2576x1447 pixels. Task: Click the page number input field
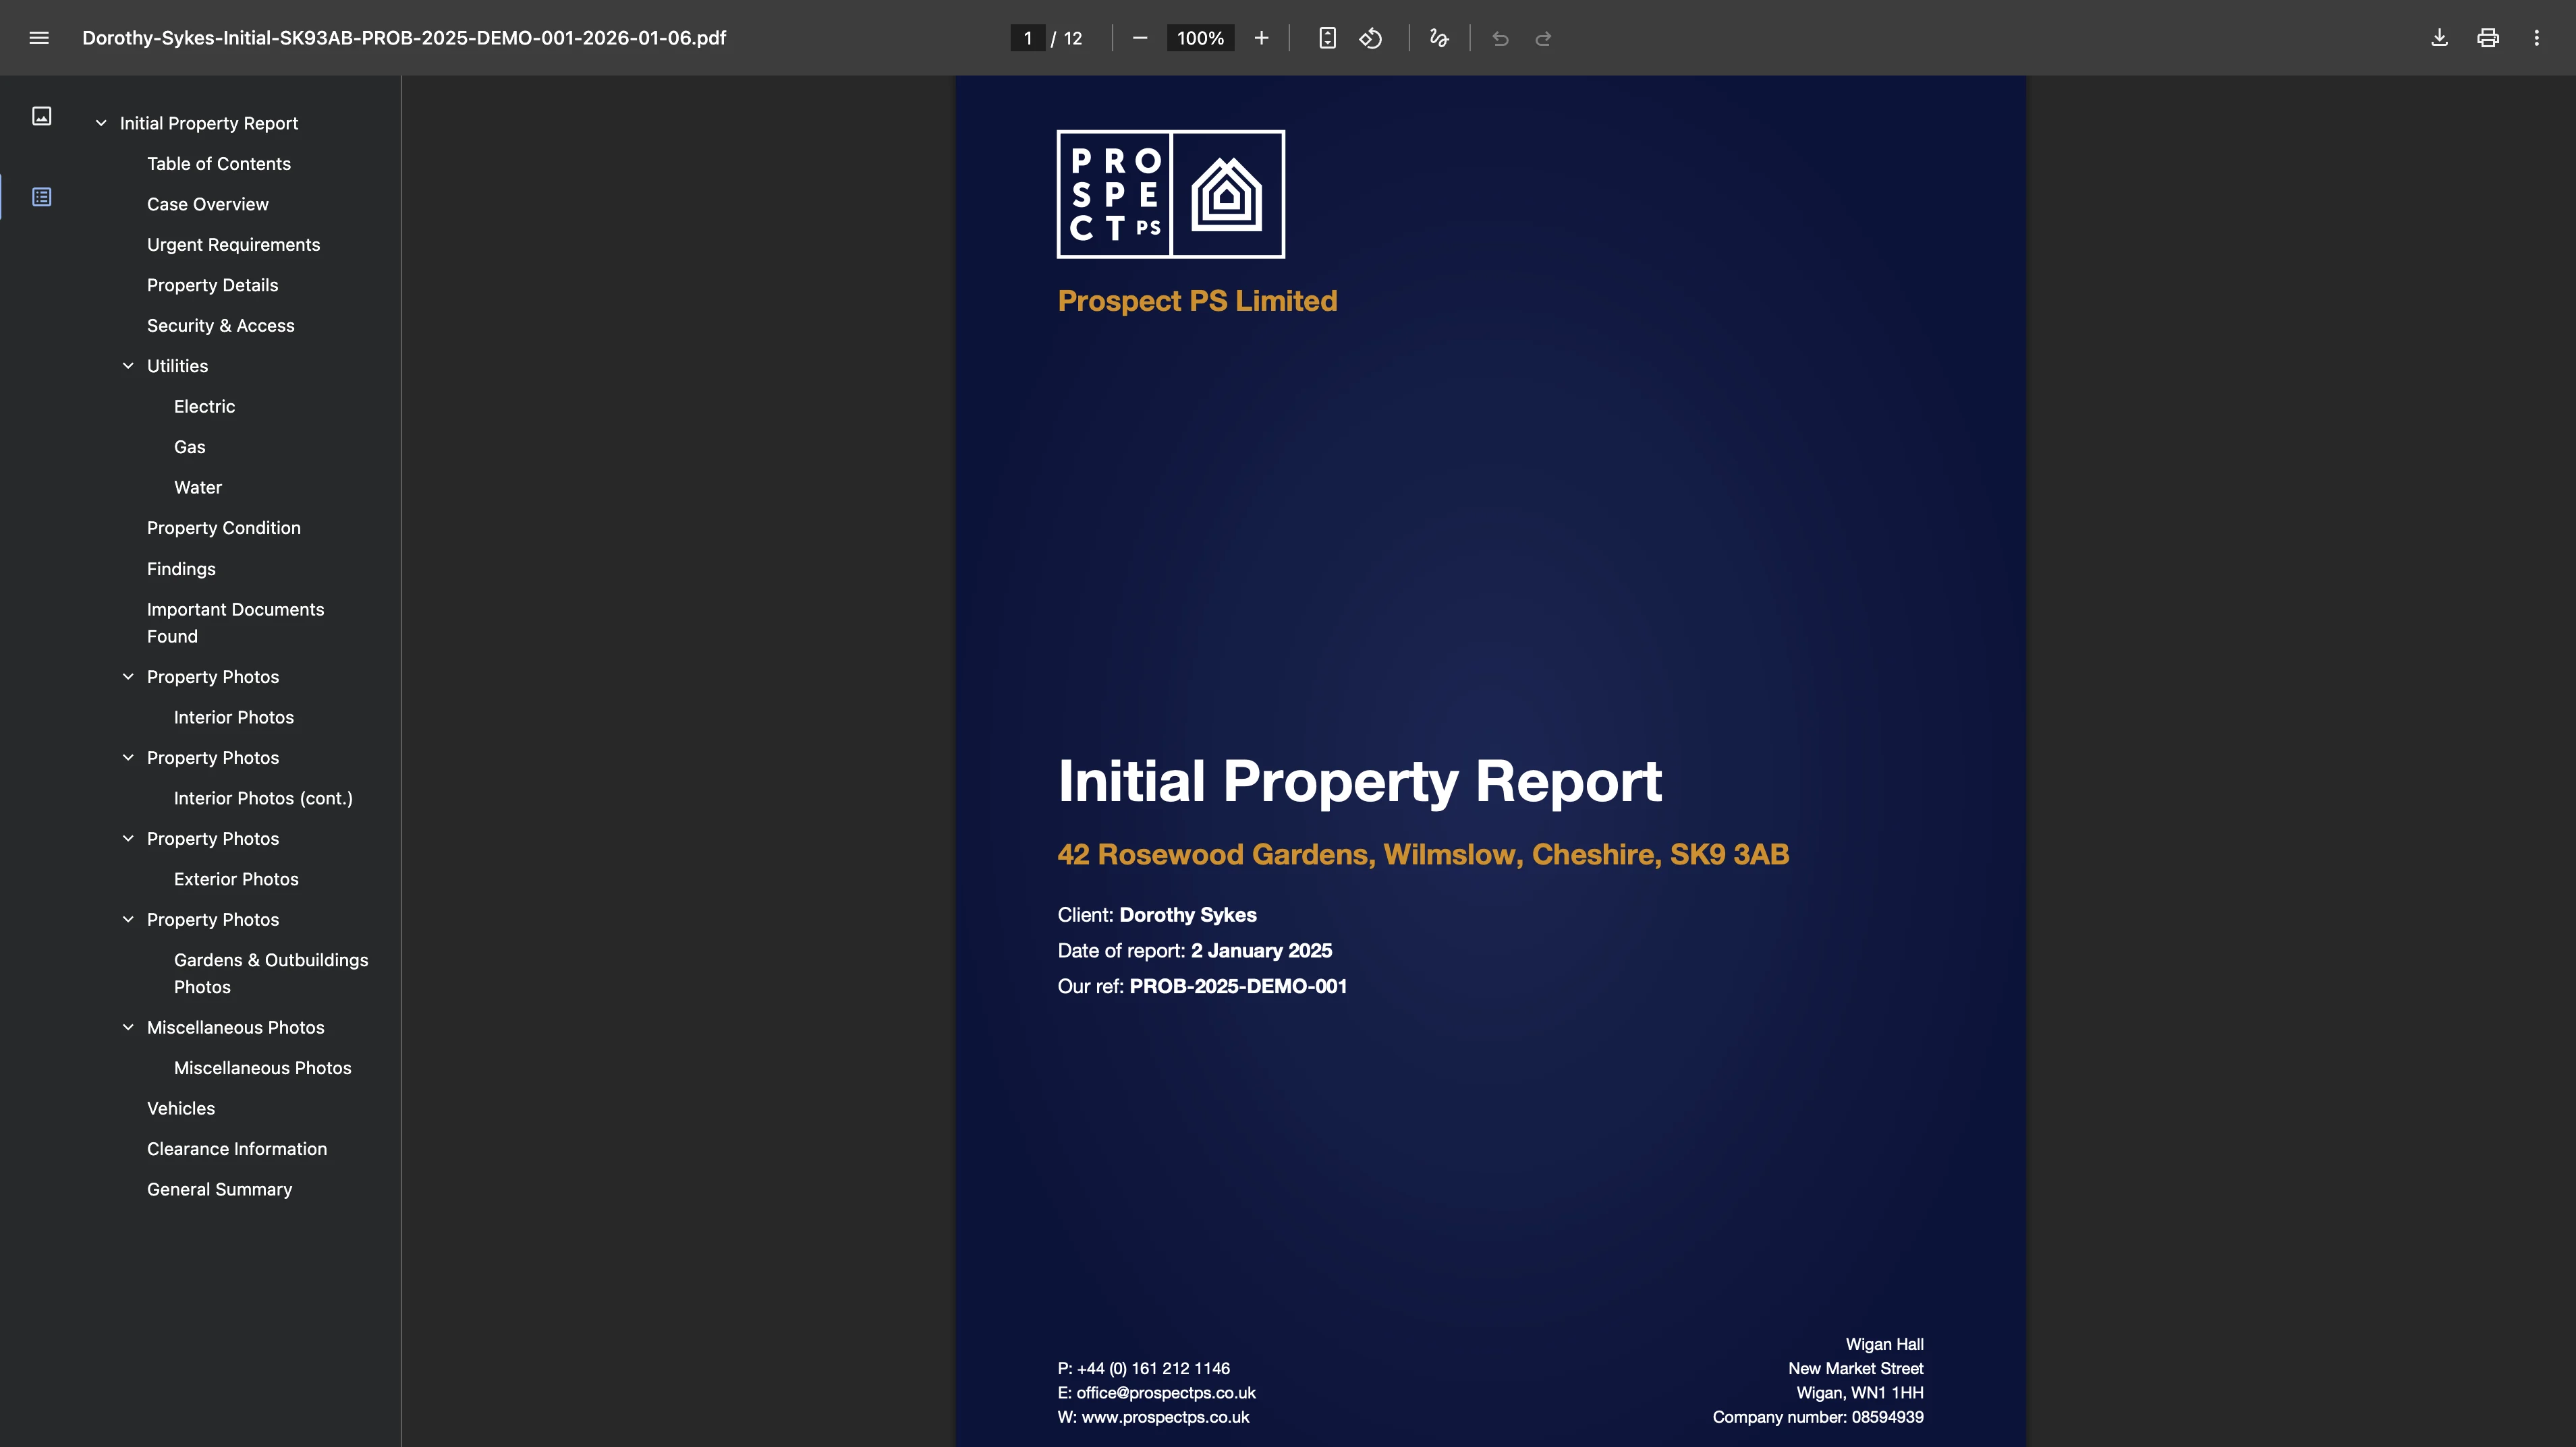(1027, 38)
